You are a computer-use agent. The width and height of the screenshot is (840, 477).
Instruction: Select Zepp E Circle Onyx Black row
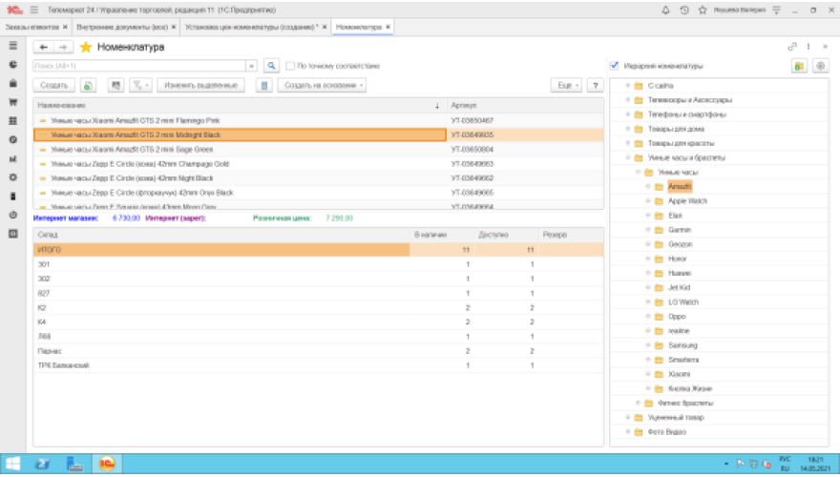coord(318,193)
